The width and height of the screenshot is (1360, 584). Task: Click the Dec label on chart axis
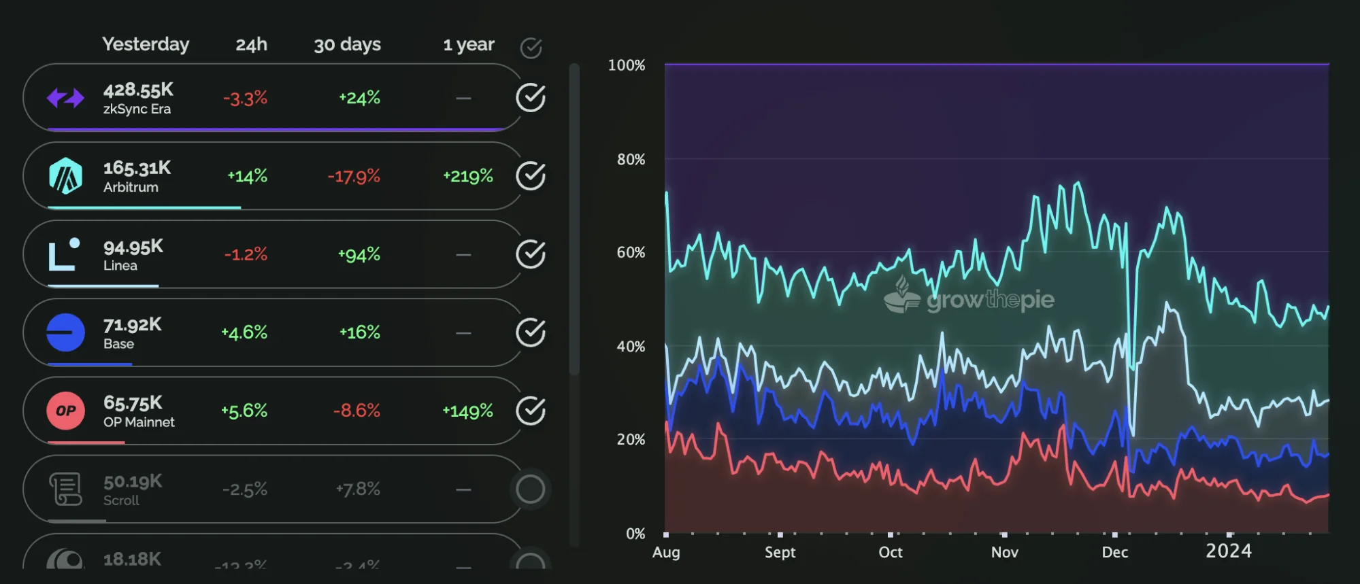pos(1115,552)
